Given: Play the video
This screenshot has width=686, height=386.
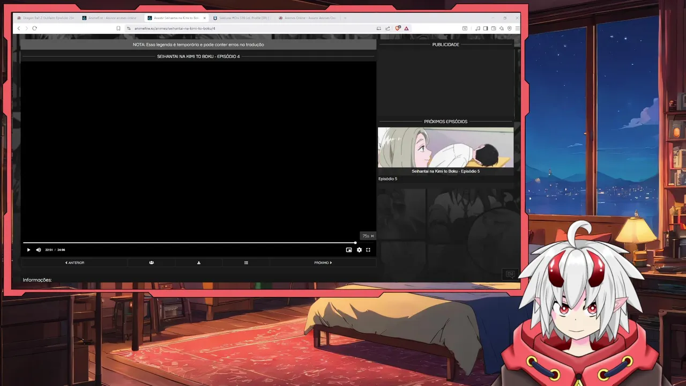Looking at the screenshot, I should [x=28, y=250].
